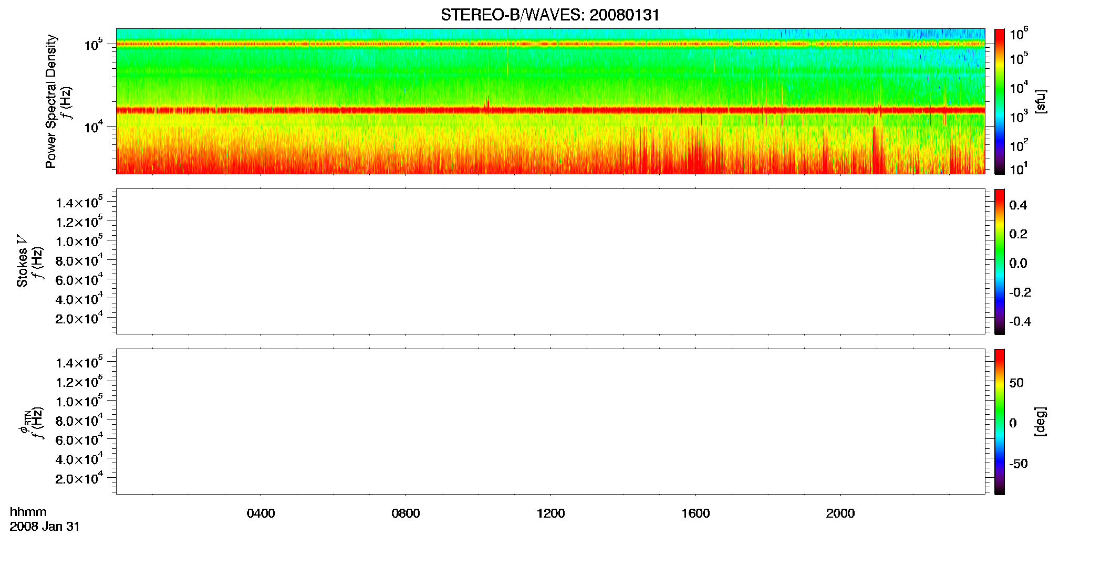Click the Stokes V axis label
1101x567 pixels.
(23, 261)
